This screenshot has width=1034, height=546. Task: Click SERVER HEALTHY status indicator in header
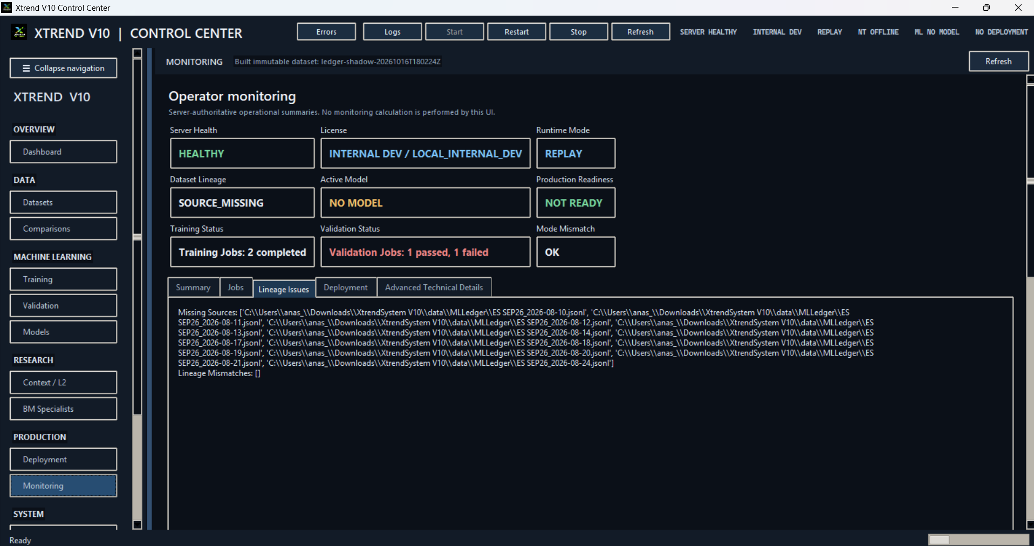tap(708, 32)
